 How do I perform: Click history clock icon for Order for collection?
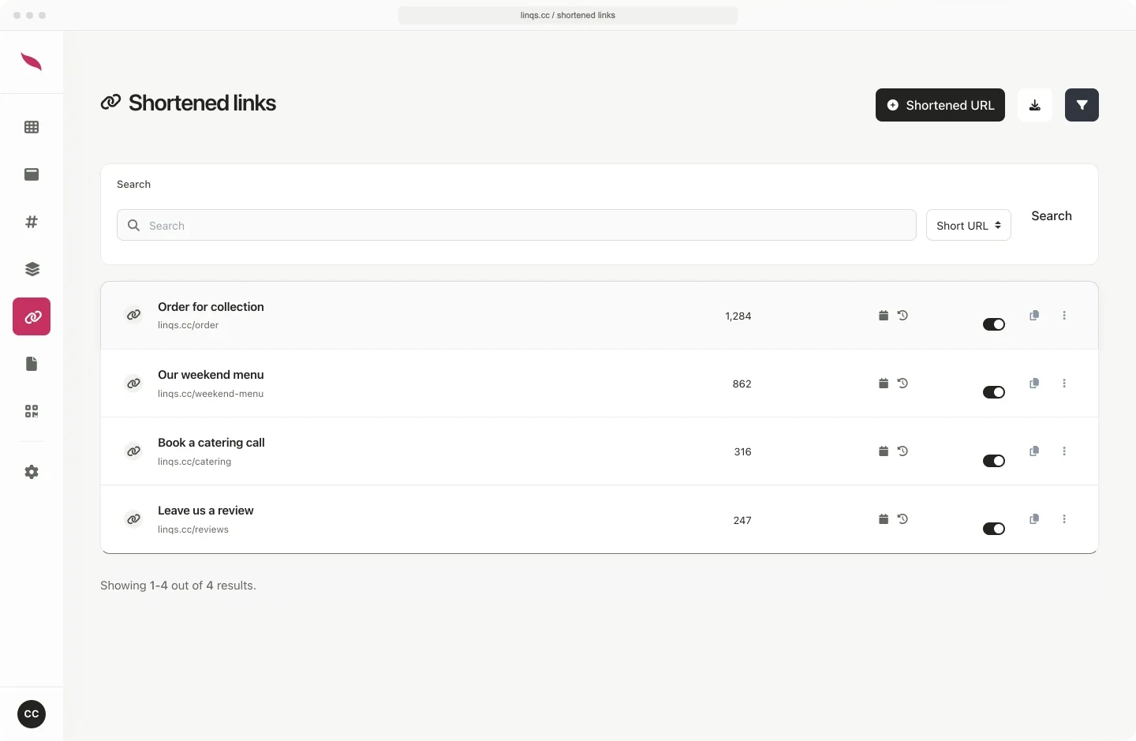click(902, 316)
